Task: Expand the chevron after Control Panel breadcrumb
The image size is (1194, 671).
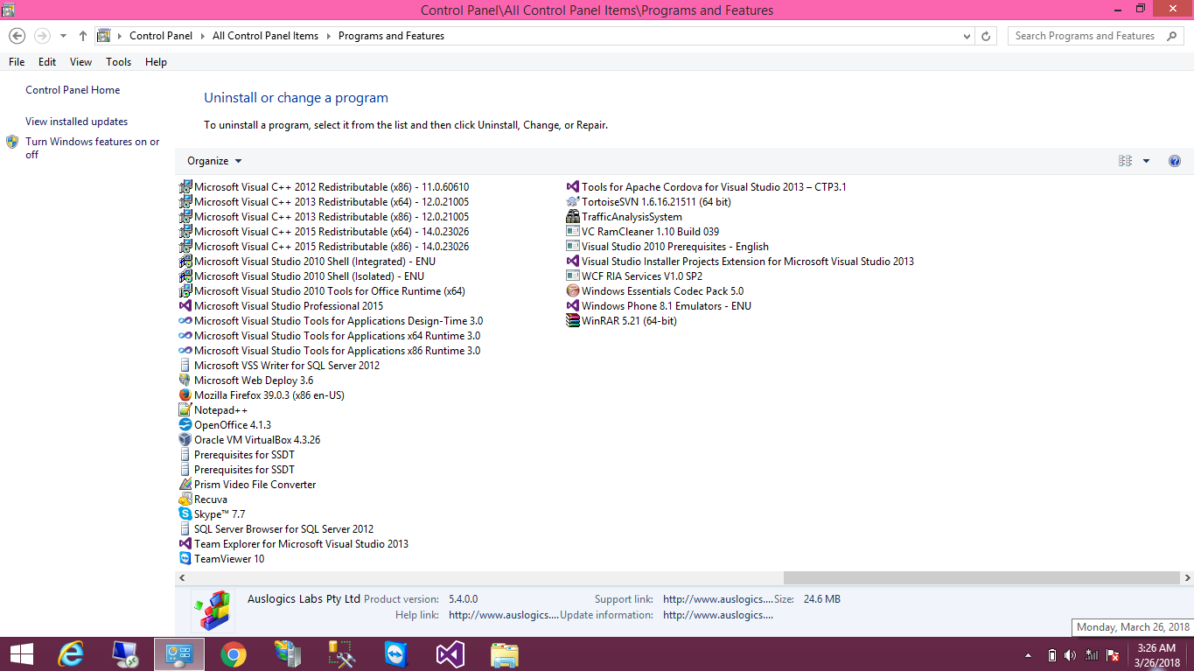Action: tap(202, 36)
